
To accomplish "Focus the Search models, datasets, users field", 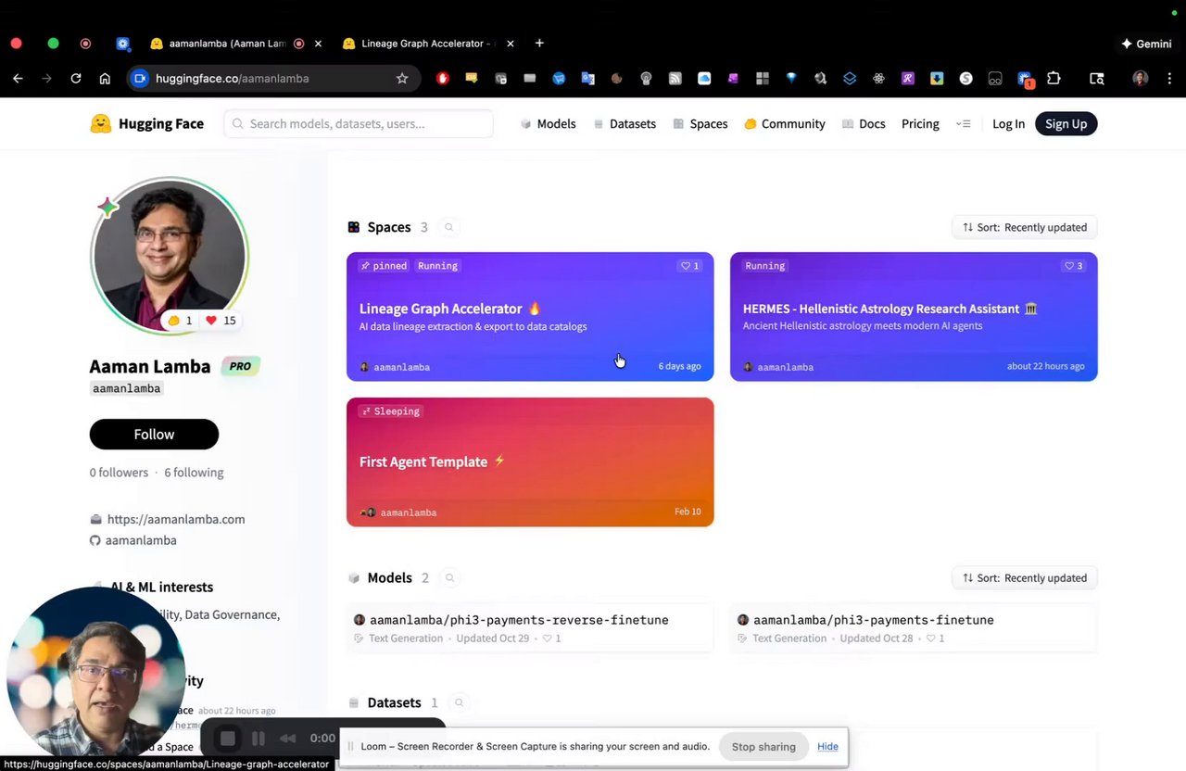I will pyautogui.click(x=359, y=123).
